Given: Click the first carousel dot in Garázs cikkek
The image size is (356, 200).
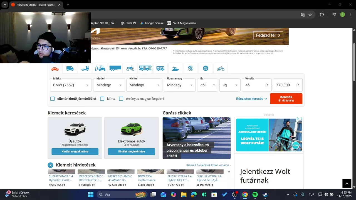Looking at the screenshot, I should [212, 120].
